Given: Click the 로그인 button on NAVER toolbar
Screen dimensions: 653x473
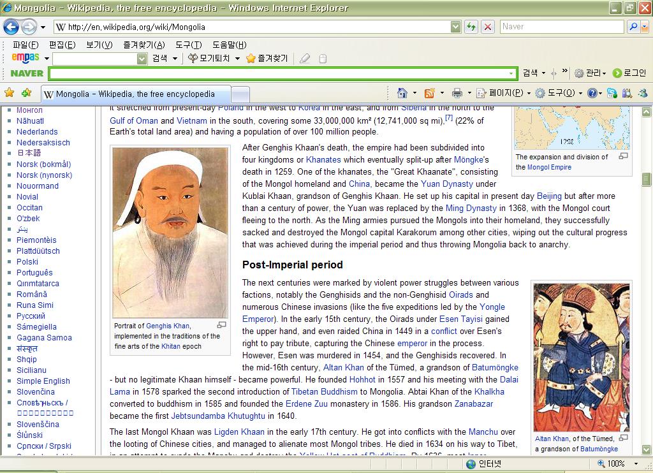Looking at the screenshot, I should (629, 73).
